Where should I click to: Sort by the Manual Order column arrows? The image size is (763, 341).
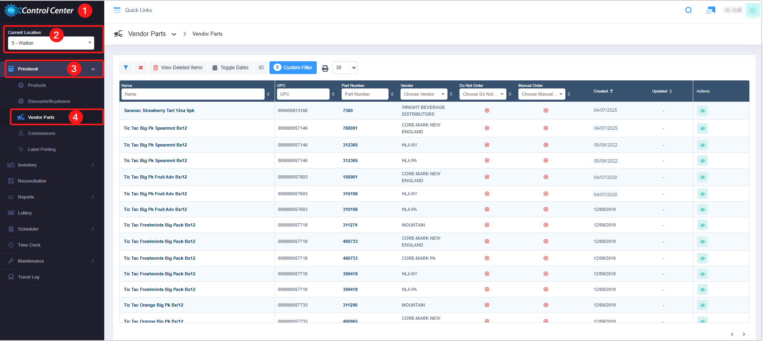coord(569,94)
